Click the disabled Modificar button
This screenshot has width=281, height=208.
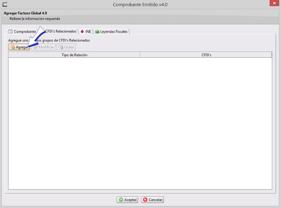point(43,47)
